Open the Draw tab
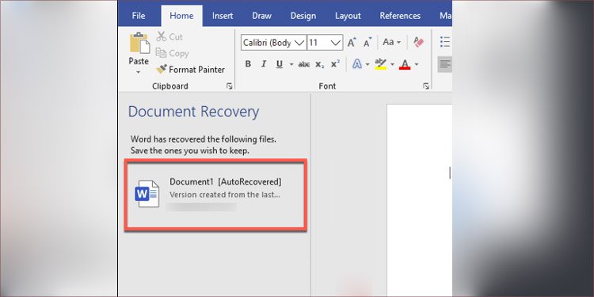This screenshot has width=594, height=297. pyautogui.click(x=262, y=16)
